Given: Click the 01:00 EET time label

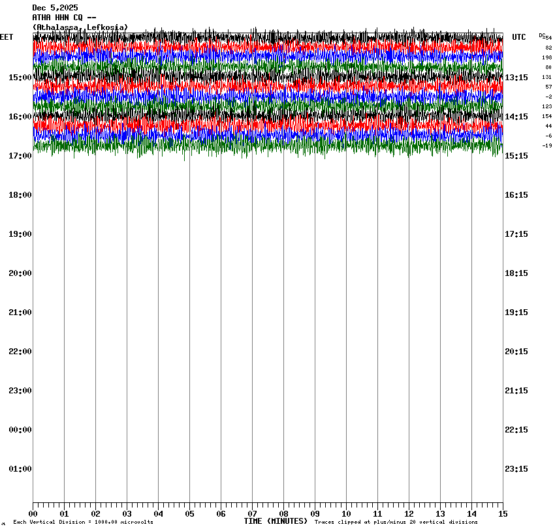Looking at the screenshot, I should click(20, 469).
